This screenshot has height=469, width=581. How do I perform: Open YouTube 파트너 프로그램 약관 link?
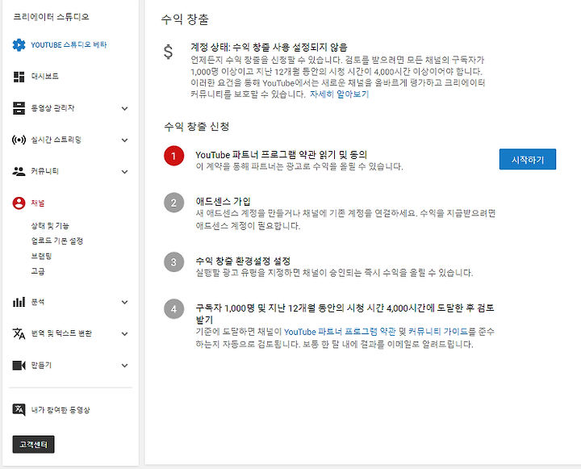pos(340,332)
